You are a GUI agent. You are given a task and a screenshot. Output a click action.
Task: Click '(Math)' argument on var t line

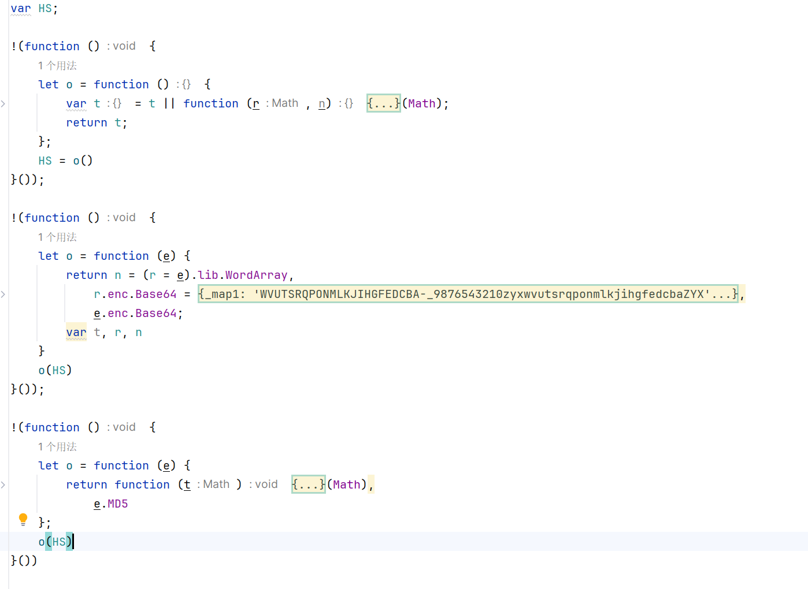point(422,103)
